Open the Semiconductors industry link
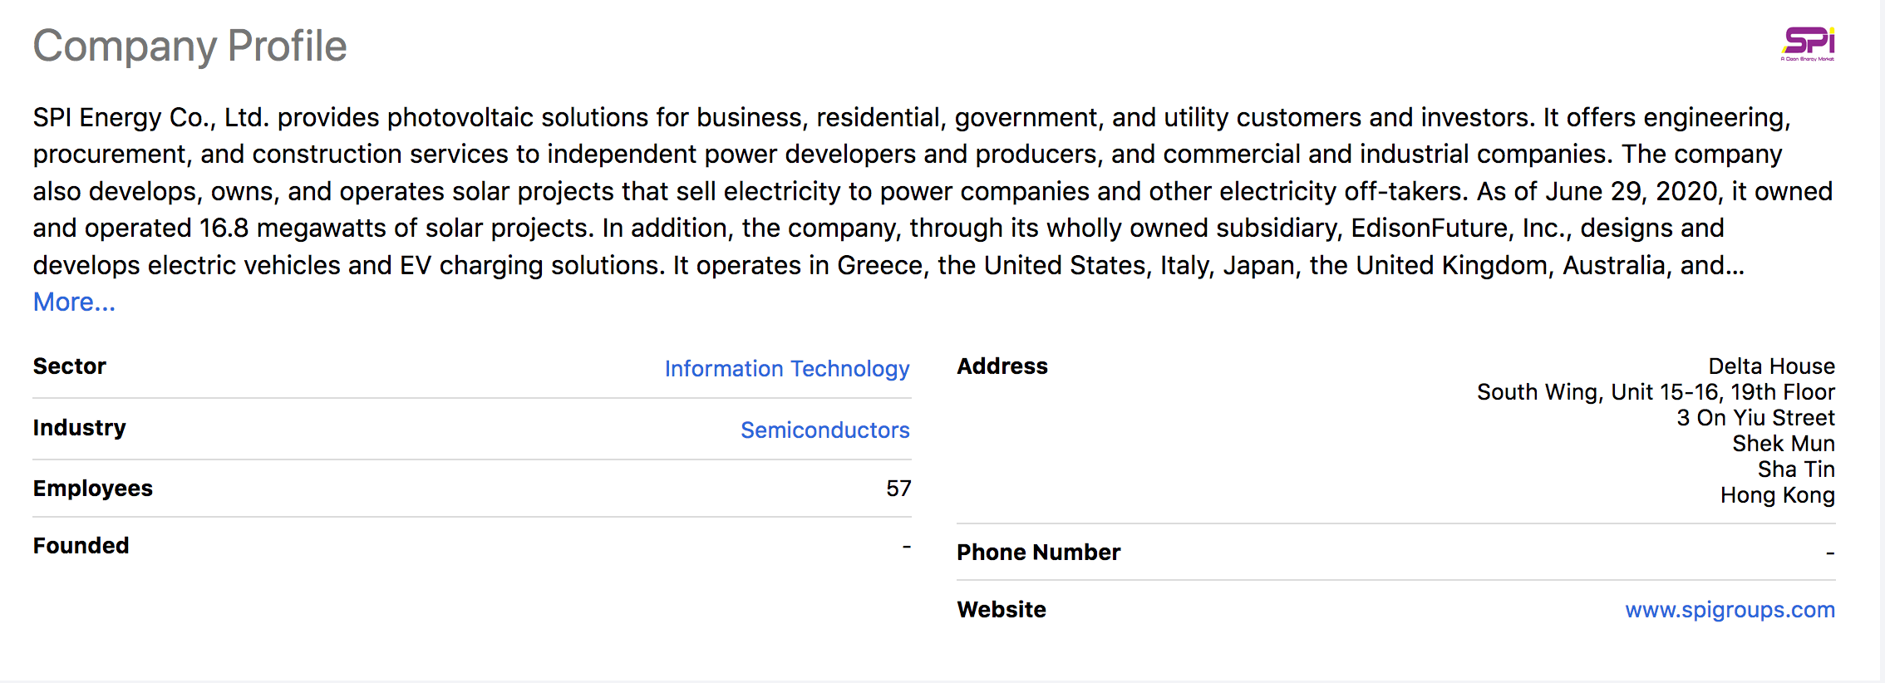The height and width of the screenshot is (683, 1885). [824, 430]
